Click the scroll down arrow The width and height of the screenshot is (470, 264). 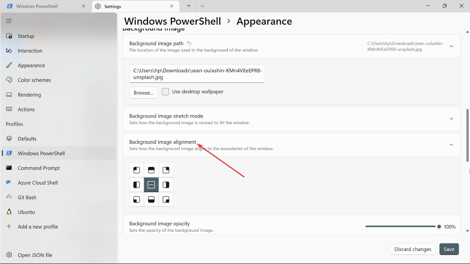(x=467, y=231)
